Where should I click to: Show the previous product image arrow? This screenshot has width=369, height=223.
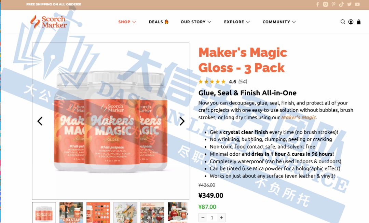click(40, 121)
